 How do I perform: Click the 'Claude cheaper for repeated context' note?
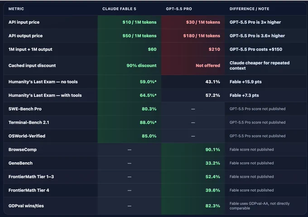[260, 66]
